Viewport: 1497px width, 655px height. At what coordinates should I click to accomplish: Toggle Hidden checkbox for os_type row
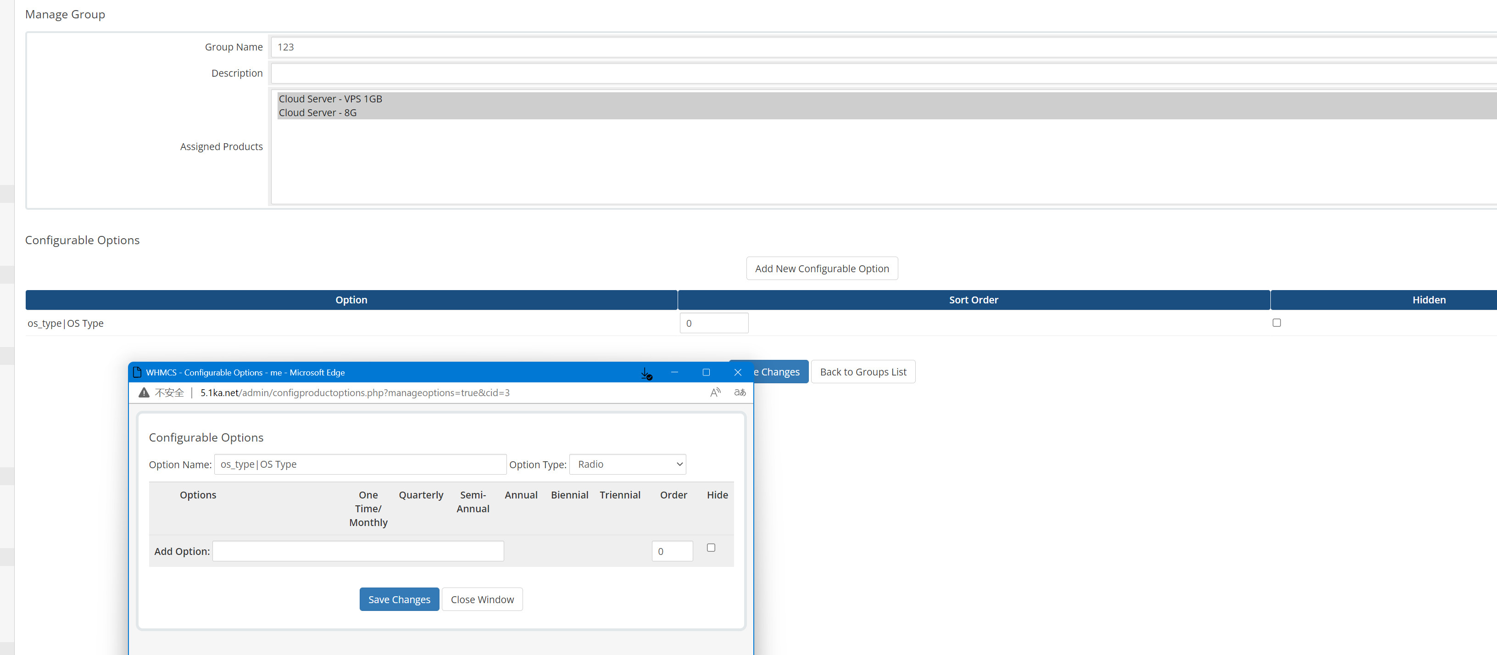click(1277, 323)
